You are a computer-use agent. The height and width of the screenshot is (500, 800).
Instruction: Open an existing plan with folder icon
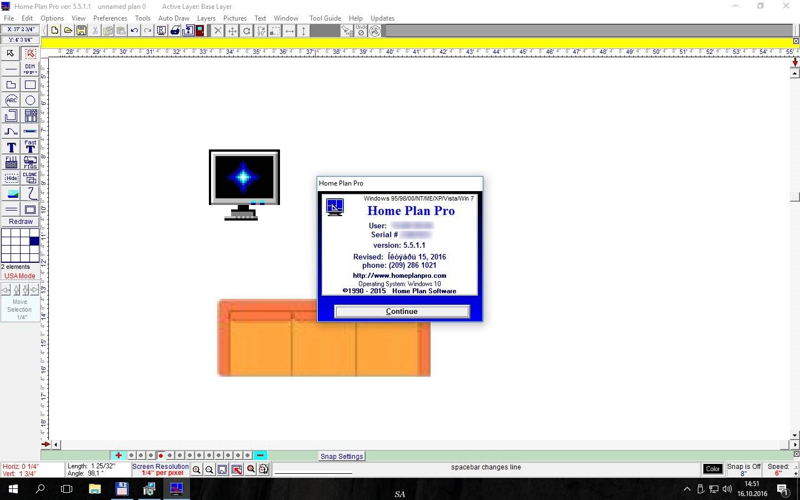(x=68, y=31)
